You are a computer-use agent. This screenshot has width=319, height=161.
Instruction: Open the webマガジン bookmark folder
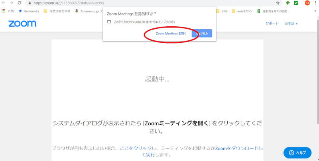pos(242,11)
